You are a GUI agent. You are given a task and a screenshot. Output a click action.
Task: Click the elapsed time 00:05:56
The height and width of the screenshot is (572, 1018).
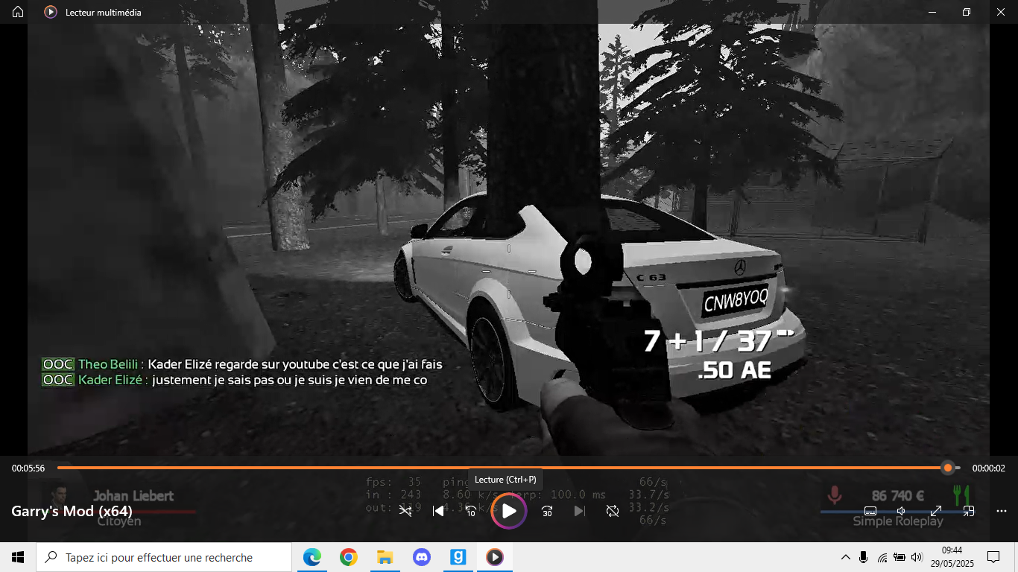[x=28, y=468]
